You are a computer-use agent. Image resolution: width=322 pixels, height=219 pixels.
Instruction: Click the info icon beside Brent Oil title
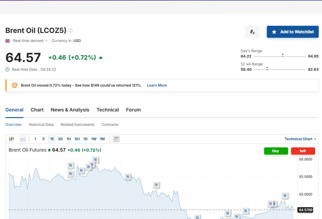(70, 31)
